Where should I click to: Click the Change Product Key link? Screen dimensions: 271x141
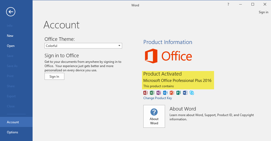pos(158,98)
